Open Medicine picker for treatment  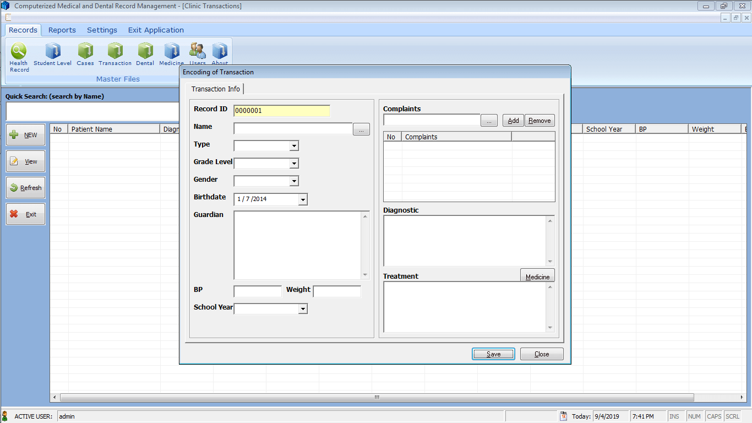[x=537, y=276]
